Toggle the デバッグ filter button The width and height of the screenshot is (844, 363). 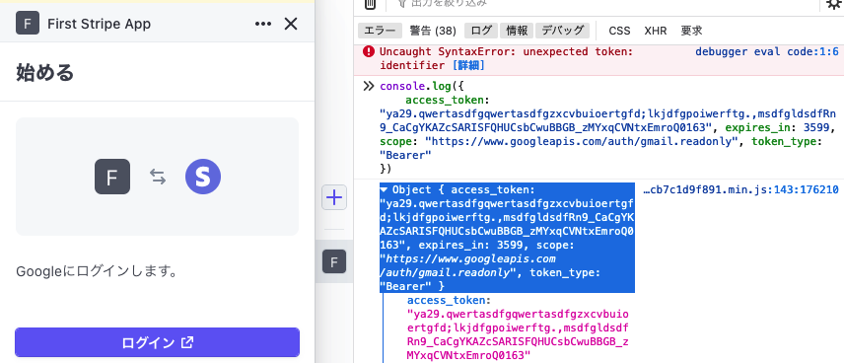coord(562,31)
